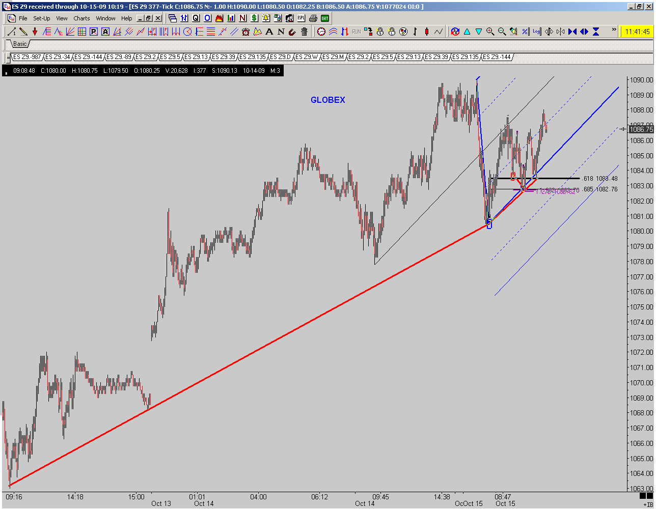Click the cyan up triangle icon
This screenshot has height=509, width=656.
pos(467,32)
